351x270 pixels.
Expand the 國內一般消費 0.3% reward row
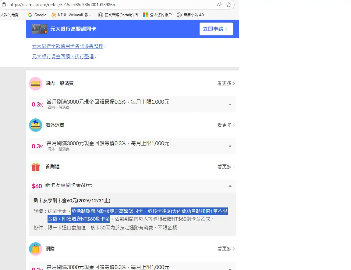pyautogui.click(x=230, y=105)
